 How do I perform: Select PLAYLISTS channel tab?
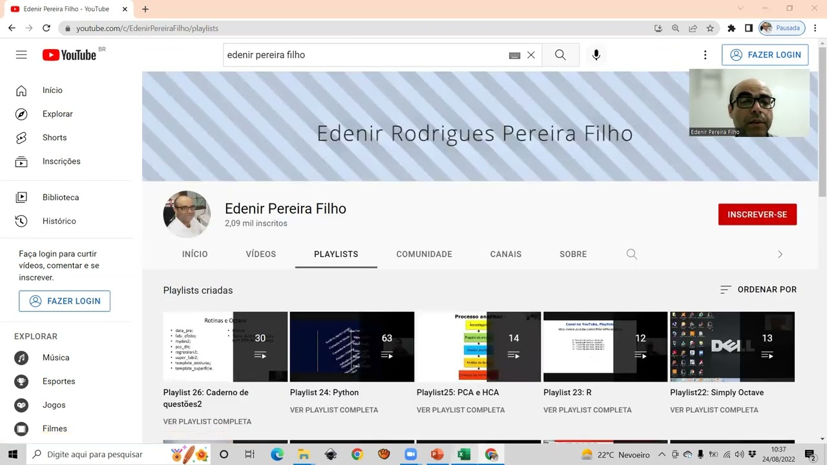[336, 254]
